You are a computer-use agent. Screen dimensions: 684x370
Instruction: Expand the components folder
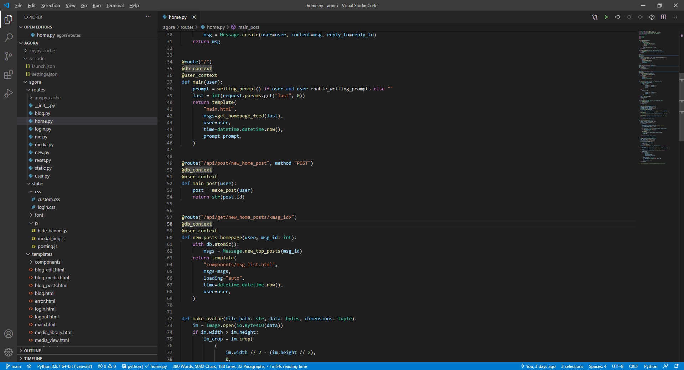[87, 262]
